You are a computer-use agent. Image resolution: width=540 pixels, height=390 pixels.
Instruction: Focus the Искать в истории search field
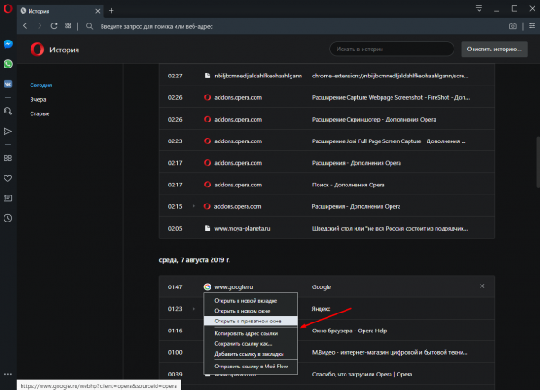coord(391,49)
